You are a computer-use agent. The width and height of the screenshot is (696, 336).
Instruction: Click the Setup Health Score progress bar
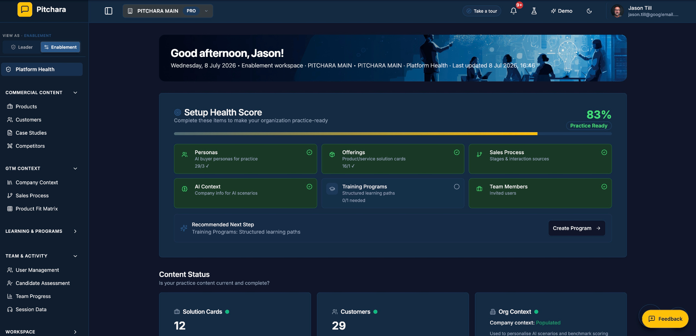[393, 134]
